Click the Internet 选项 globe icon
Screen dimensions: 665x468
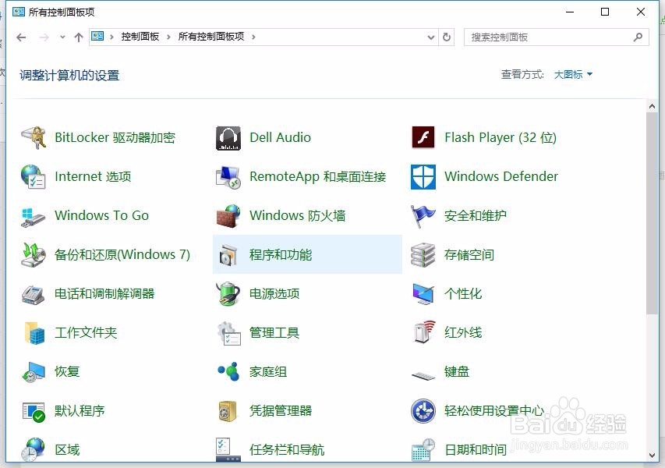(33, 176)
